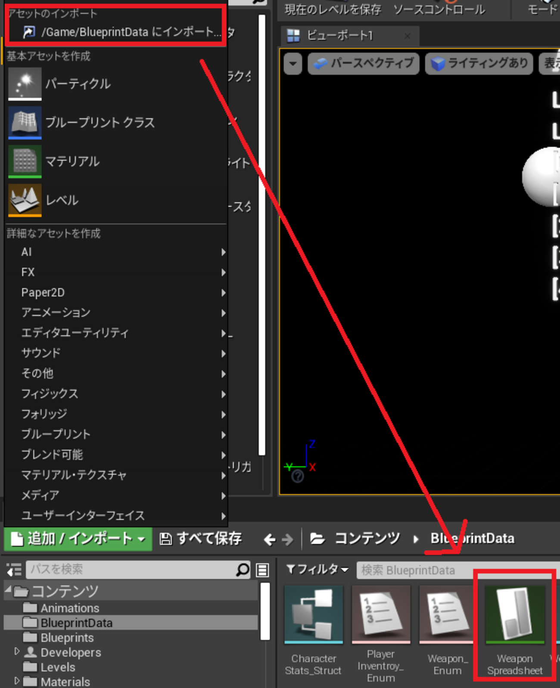Viewport: 560px width, 688px height.
Task: Expand the FX submenu
Action: 116,272
